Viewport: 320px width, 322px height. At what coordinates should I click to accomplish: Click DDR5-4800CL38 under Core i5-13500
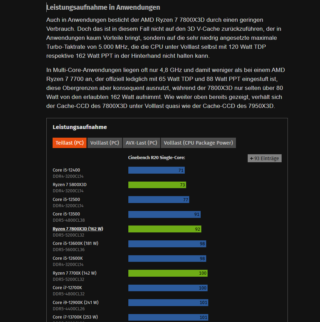pyautogui.click(x=69, y=220)
